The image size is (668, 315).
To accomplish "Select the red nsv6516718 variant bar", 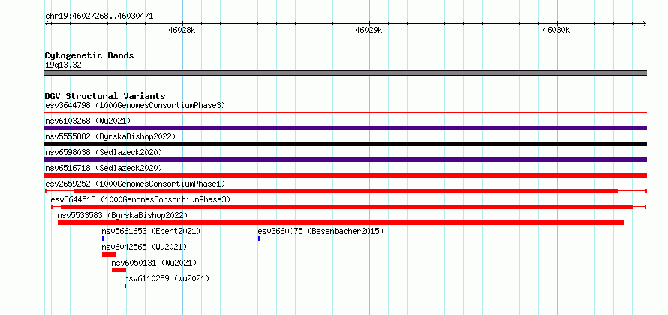I will (345, 175).
